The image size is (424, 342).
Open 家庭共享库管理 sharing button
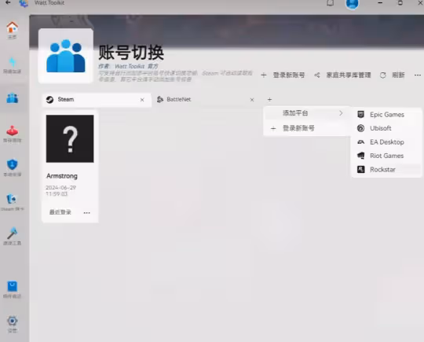pyautogui.click(x=342, y=75)
